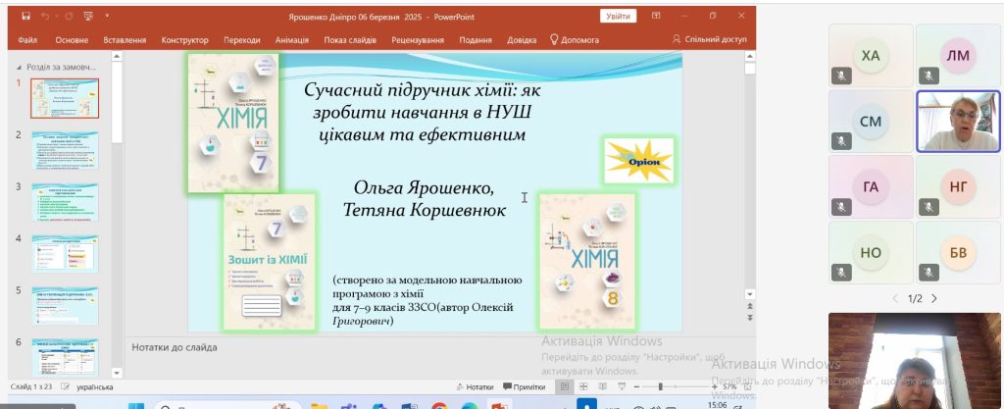
Task: Go to next participants page arrow
Action: [934, 298]
